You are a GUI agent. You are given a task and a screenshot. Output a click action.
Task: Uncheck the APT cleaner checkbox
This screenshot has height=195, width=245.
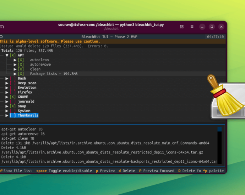coord(13,55)
